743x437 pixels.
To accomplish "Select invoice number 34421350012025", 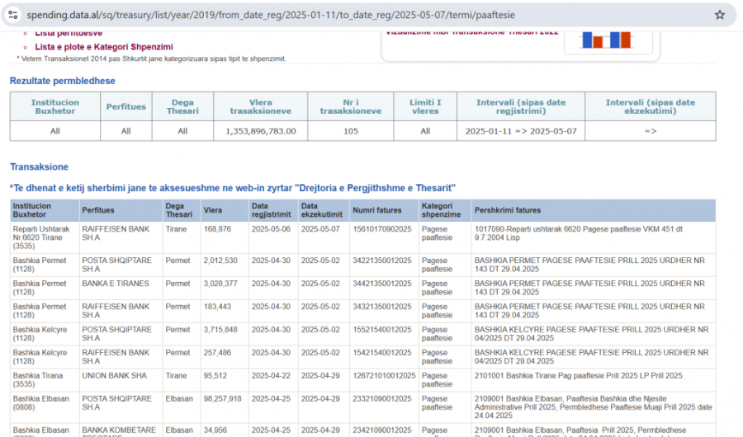I will point(382,284).
